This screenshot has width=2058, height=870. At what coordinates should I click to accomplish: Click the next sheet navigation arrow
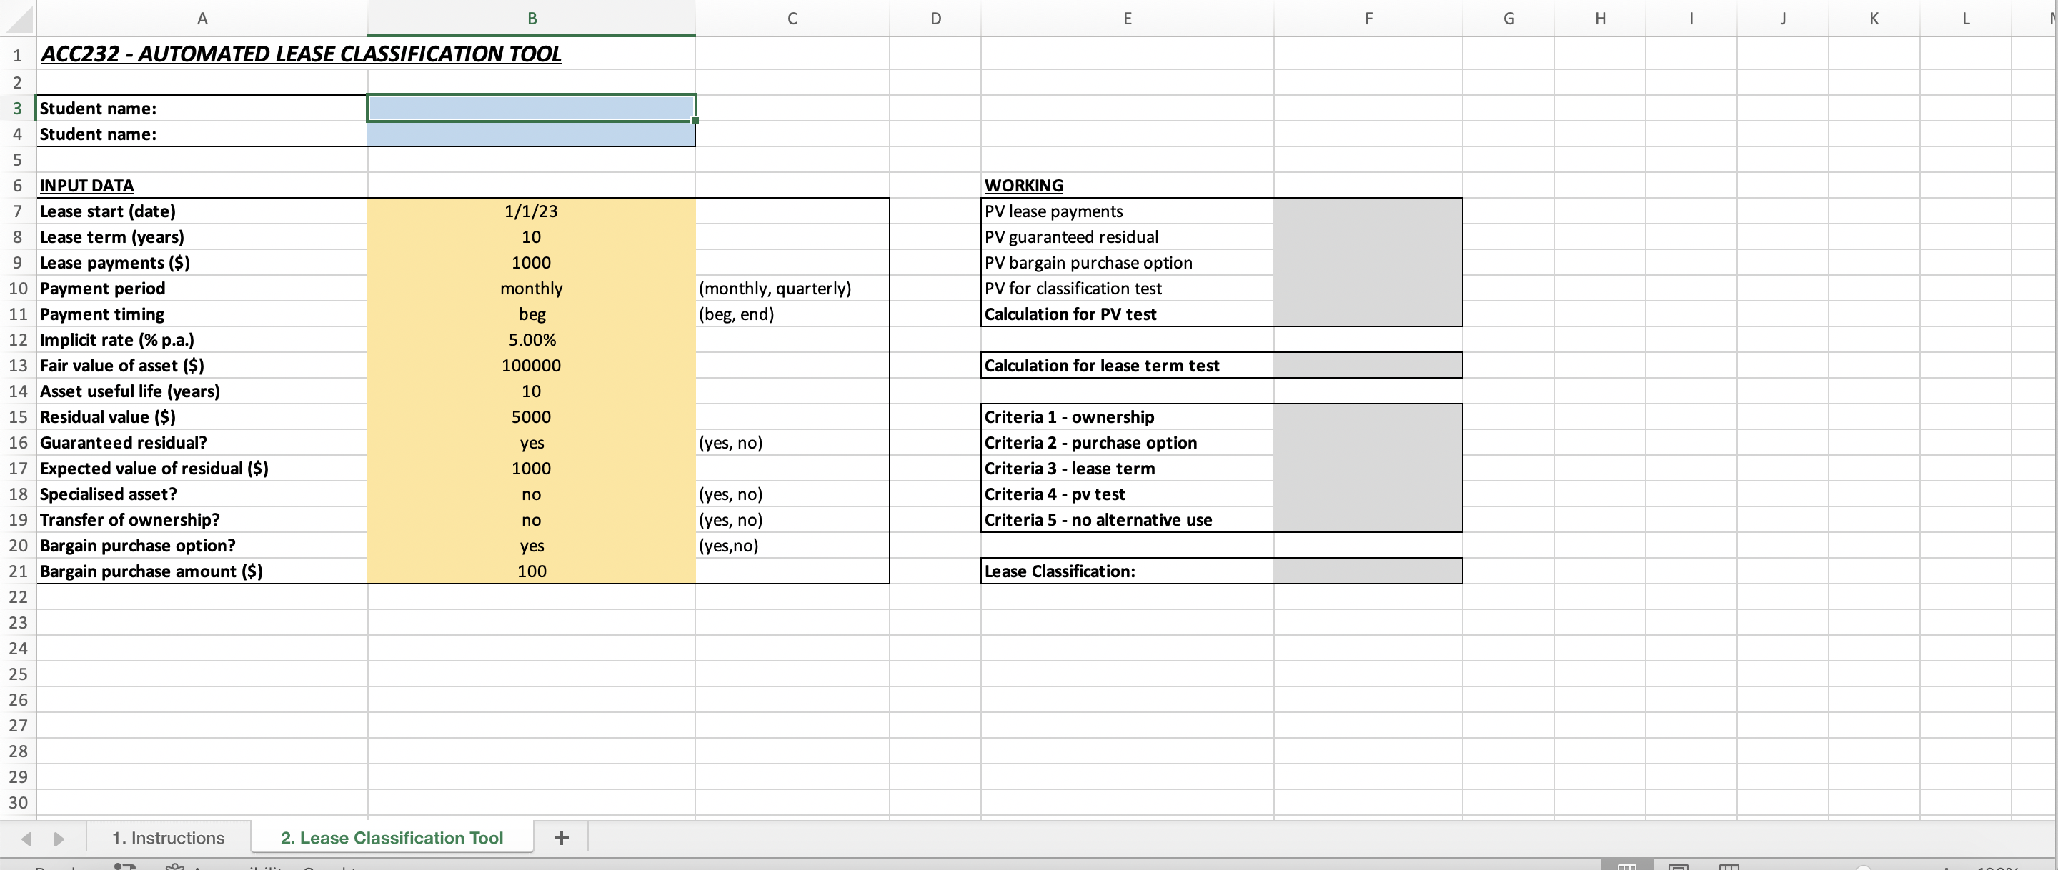(59, 838)
